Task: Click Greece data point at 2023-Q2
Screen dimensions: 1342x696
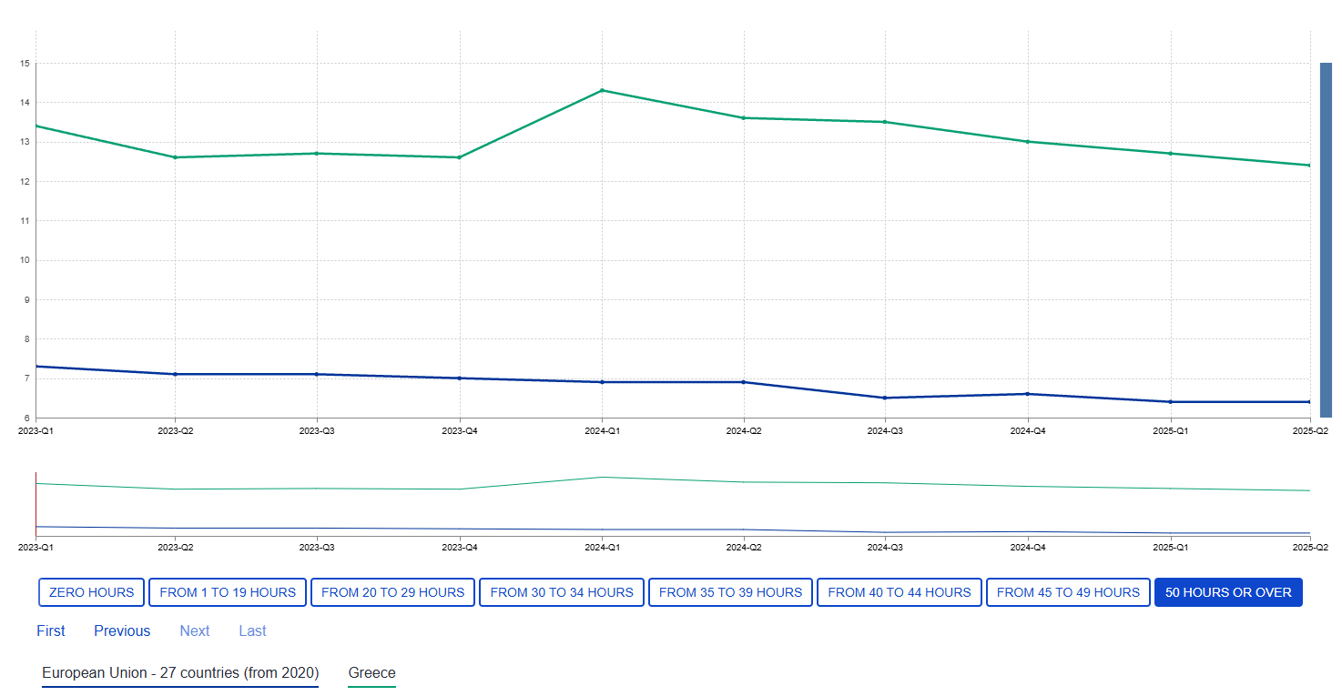Action: tap(176, 157)
